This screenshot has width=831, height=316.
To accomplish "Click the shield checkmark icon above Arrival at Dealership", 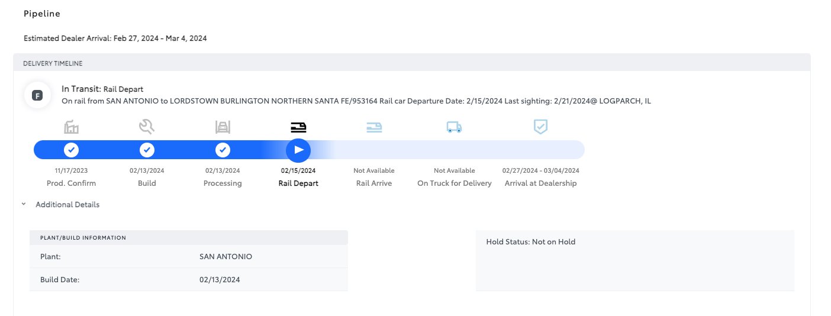I will (540, 127).
